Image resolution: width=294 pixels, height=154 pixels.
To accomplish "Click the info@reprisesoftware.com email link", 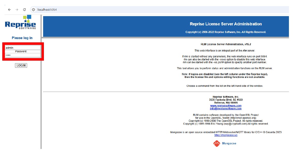I will [x=226, y=109].
